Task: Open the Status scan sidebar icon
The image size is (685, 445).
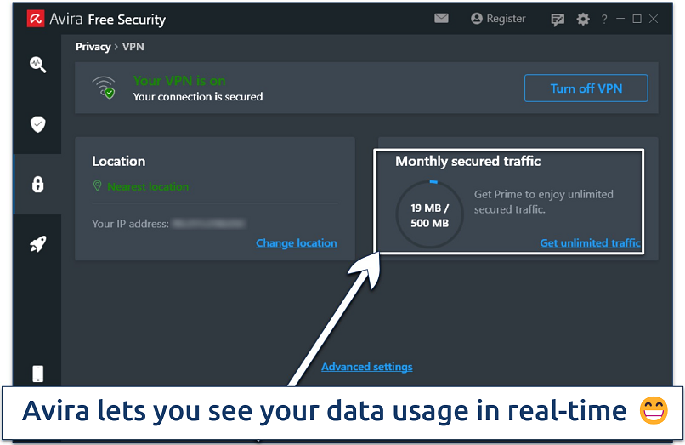Action: coord(37,64)
